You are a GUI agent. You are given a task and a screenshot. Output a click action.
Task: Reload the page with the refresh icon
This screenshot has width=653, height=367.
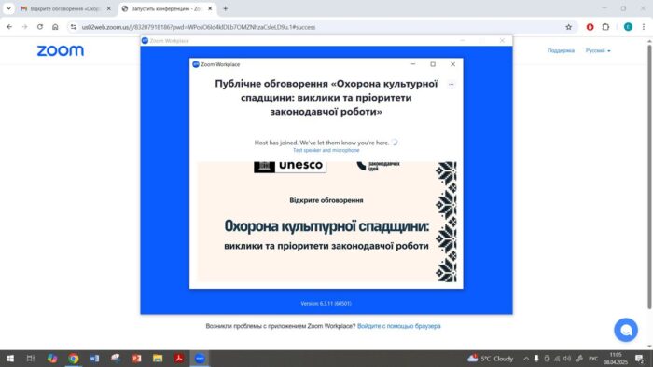click(40, 27)
